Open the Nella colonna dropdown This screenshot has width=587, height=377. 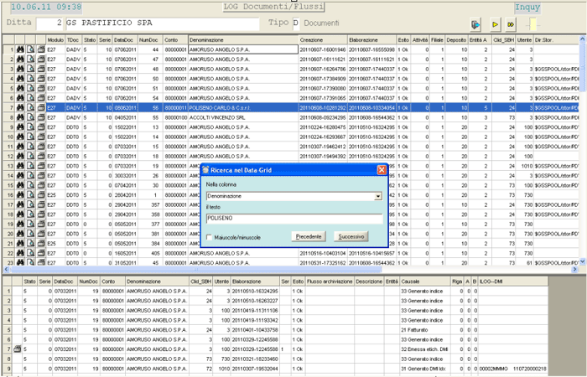(x=378, y=195)
